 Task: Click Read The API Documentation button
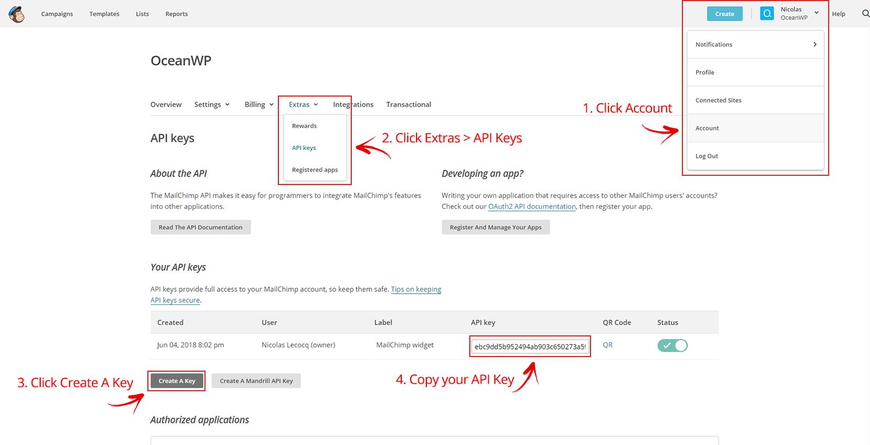[x=201, y=227]
